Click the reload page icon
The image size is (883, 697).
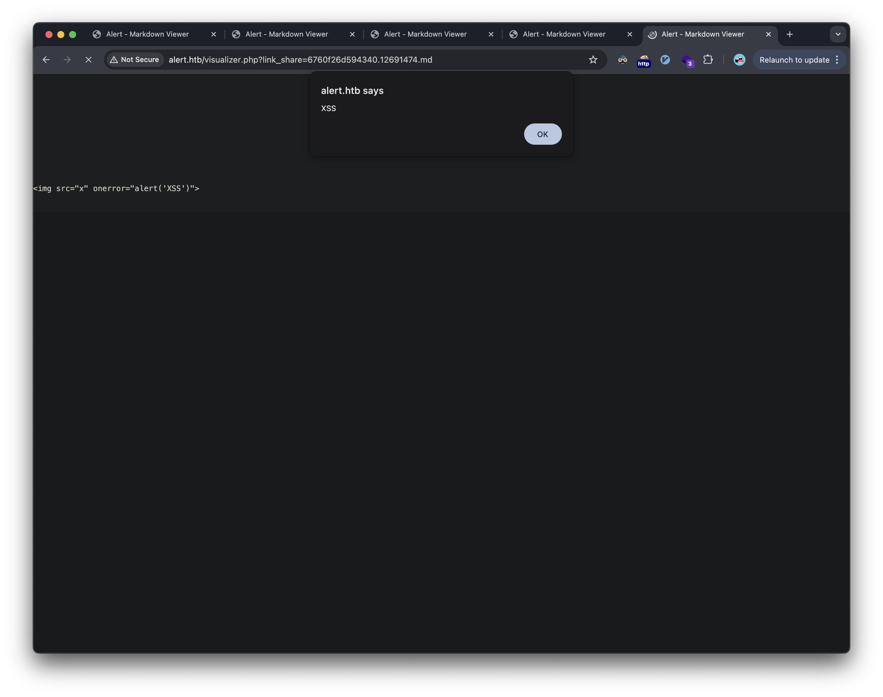[x=88, y=60]
